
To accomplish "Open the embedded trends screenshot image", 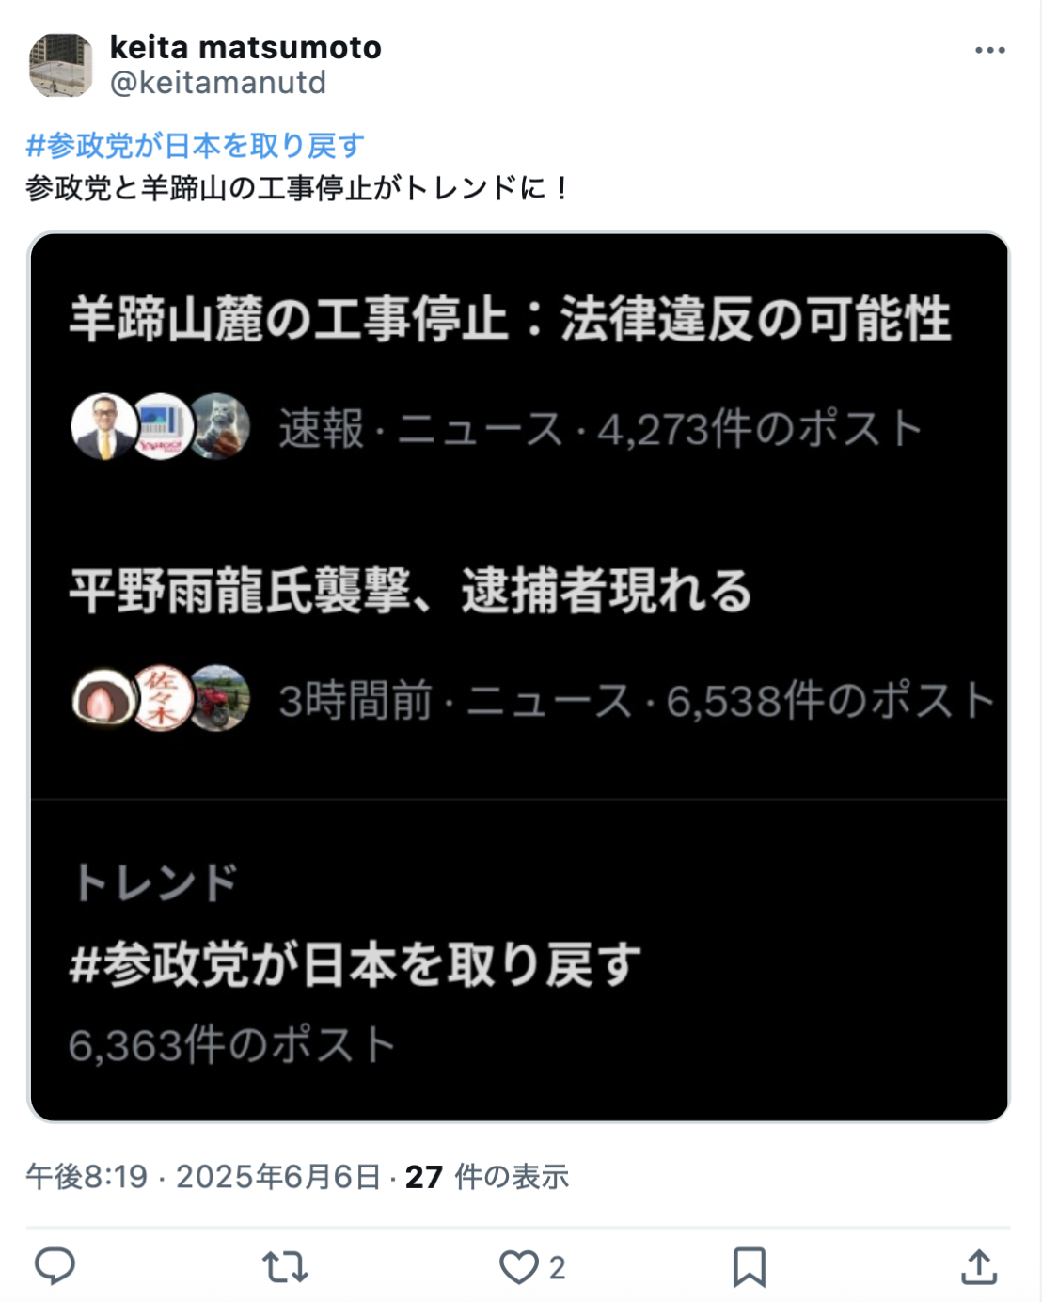I will click(519, 676).
